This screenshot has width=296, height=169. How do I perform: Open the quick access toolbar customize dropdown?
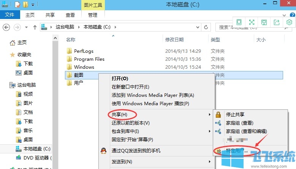(x=33, y=5)
